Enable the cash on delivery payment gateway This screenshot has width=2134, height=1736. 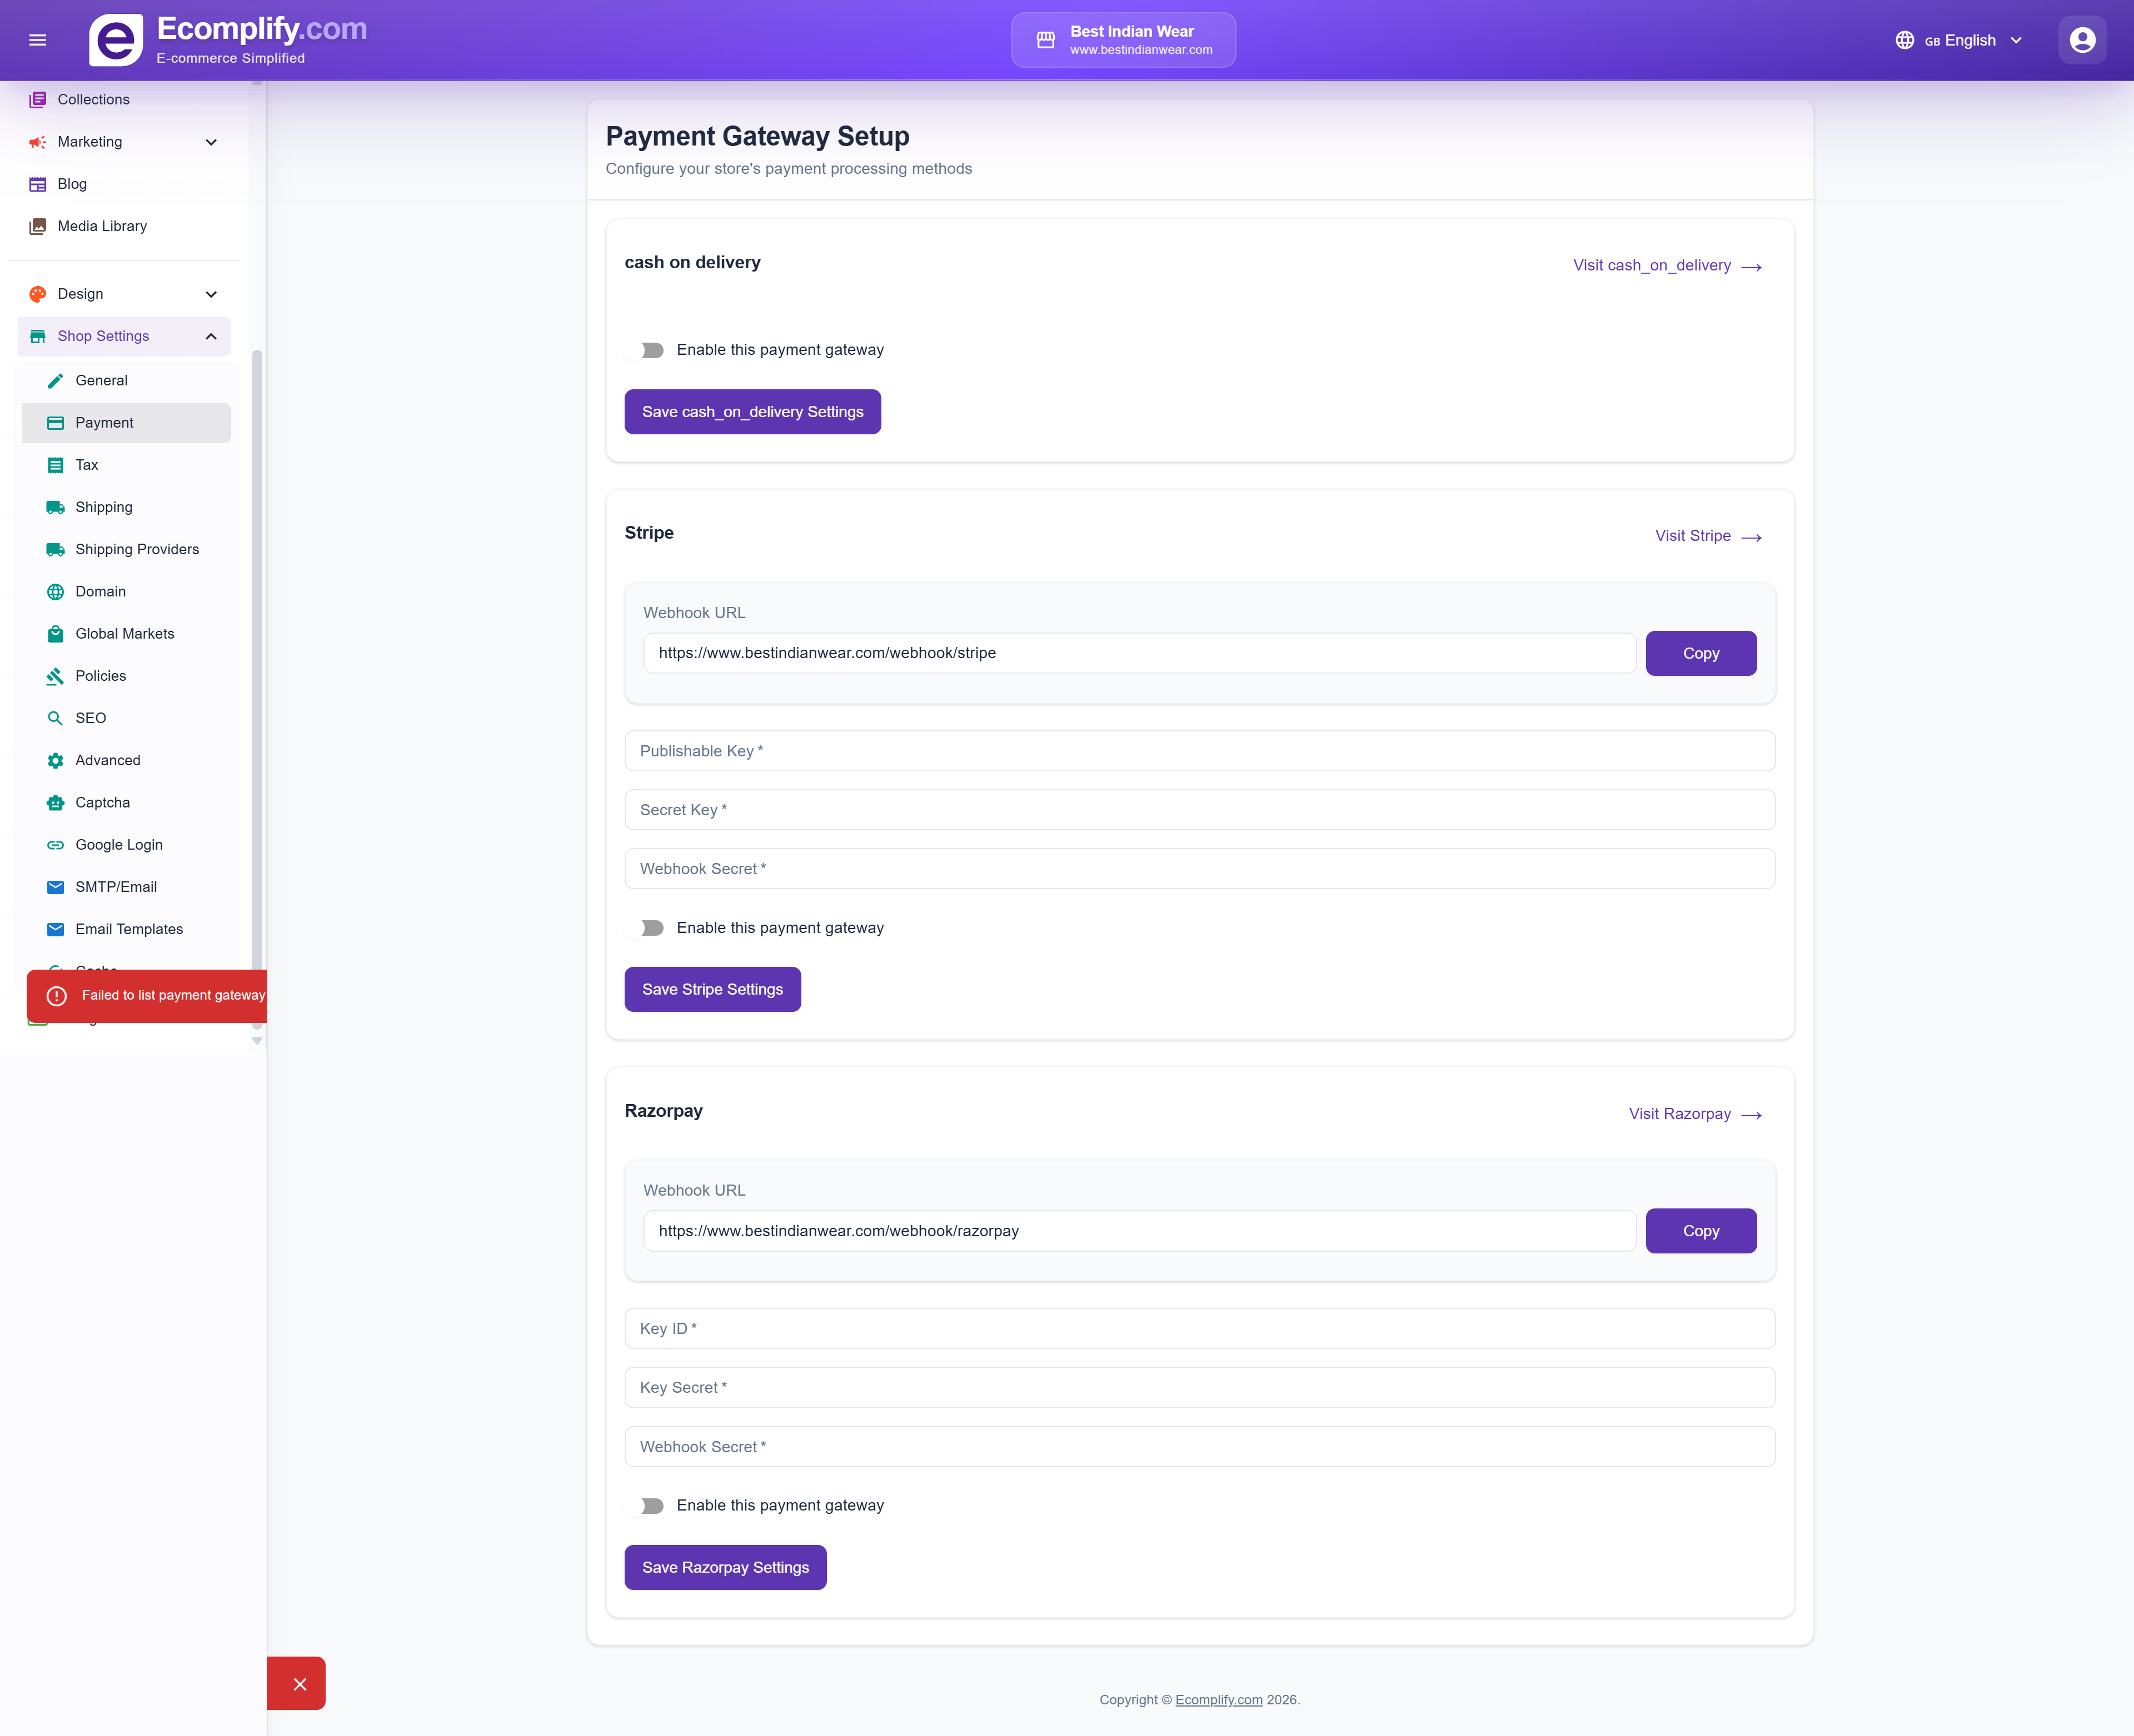(x=650, y=350)
